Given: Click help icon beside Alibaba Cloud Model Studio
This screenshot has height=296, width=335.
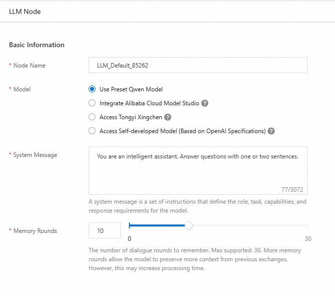Looking at the screenshot, I should click(x=205, y=103).
